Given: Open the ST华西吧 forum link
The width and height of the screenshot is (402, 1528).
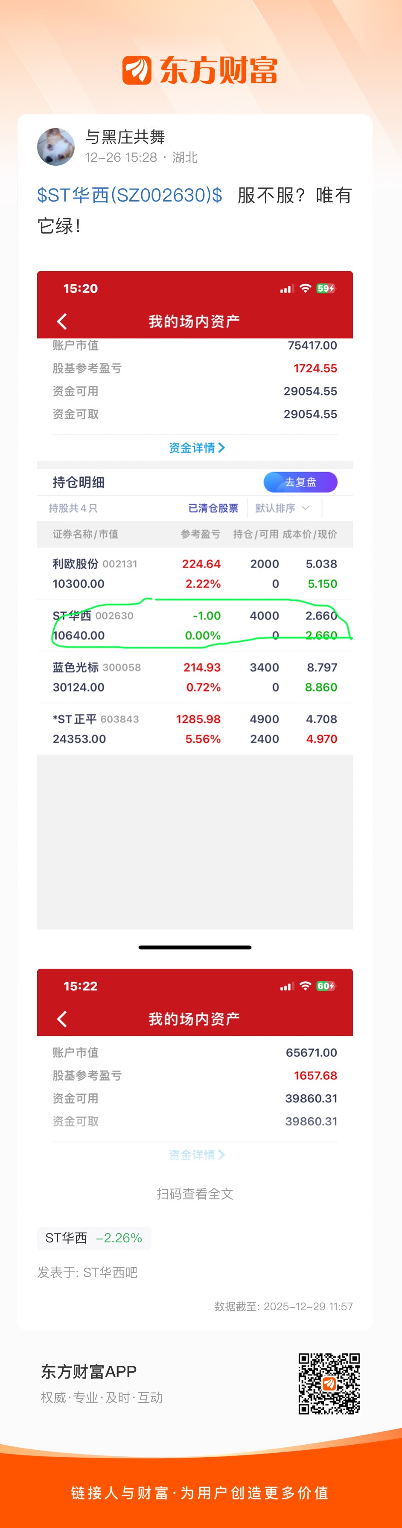Looking at the screenshot, I should click(x=110, y=1272).
